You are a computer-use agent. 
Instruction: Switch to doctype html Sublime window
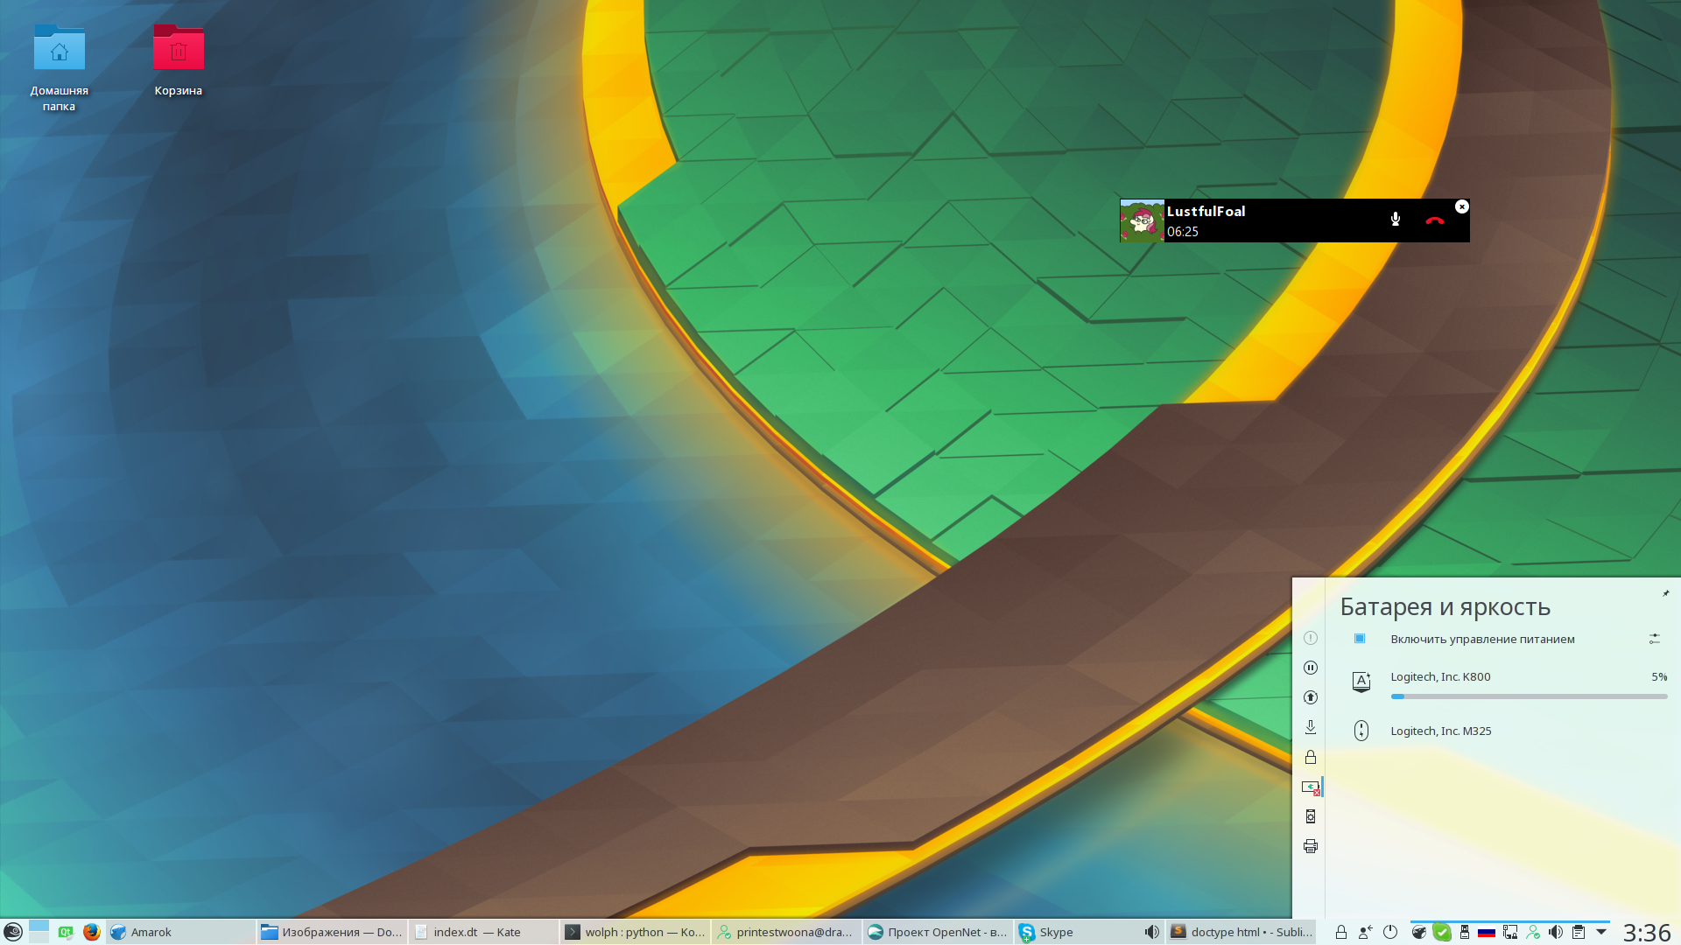1241,932
